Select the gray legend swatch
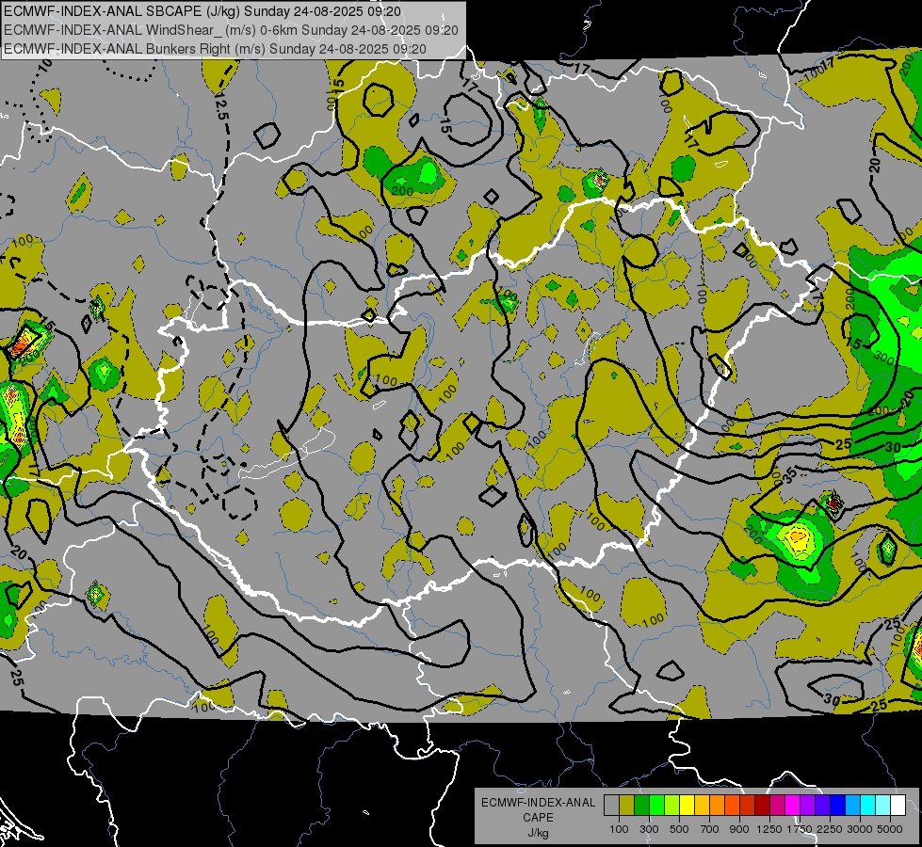The image size is (922, 847). pyautogui.click(x=611, y=806)
